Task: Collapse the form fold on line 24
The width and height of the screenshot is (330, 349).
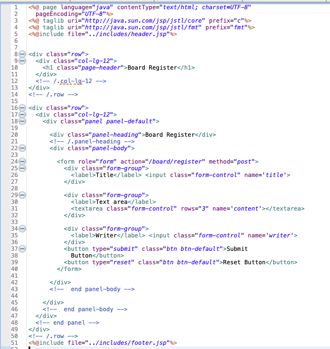Action: 22,161
